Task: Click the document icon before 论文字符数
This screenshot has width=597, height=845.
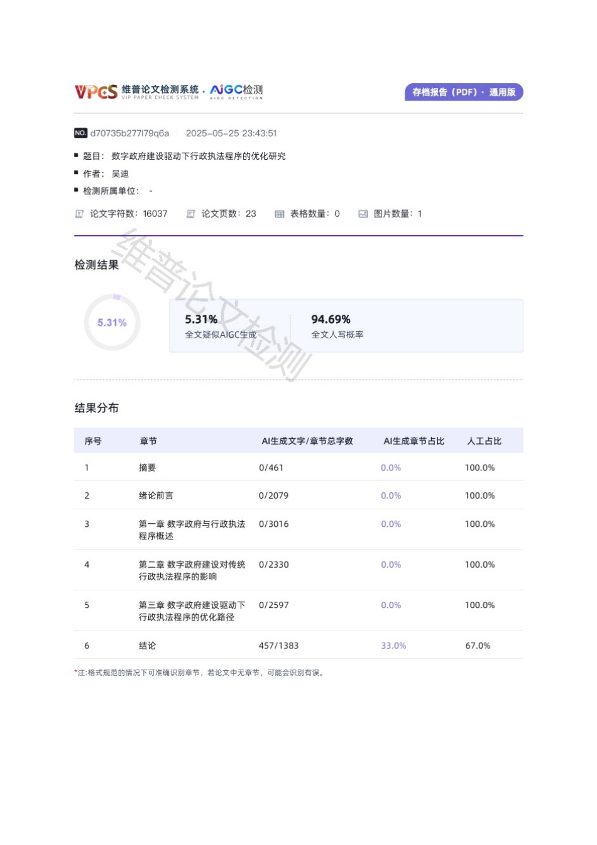Action: pyautogui.click(x=79, y=214)
